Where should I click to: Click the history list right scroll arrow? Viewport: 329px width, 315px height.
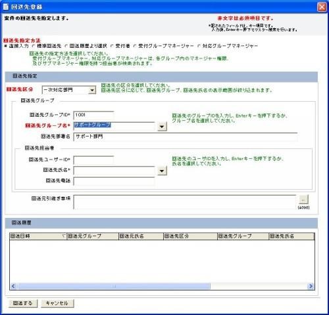[311, 286]
